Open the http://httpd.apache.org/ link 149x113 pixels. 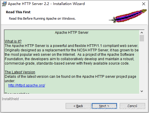pos(27,85)
